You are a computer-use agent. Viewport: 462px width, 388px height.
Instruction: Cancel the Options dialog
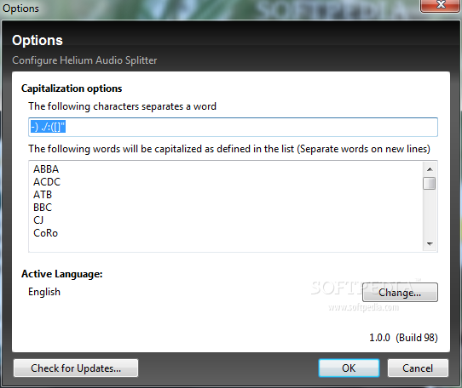pos(418,368)
